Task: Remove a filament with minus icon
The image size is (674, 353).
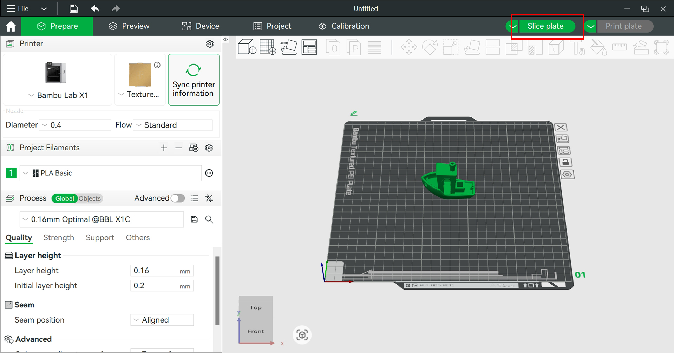Action: click(178, 148)
